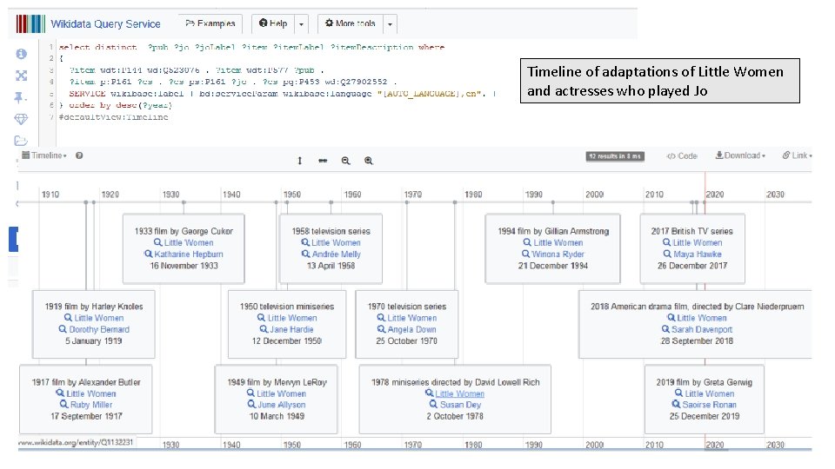Toggle fullscreen editor with expand icon

coord(21,76)
